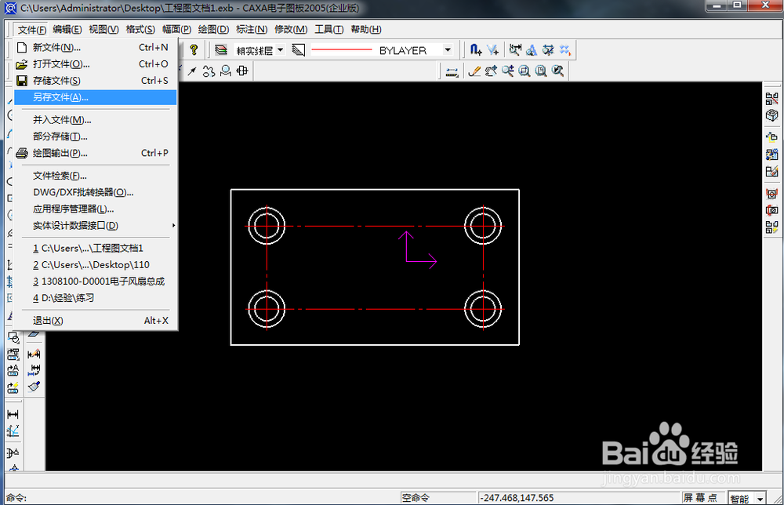784x505 pixels.
Task: Choose 文件检索(F) menu entry
Action: (96, 176)
